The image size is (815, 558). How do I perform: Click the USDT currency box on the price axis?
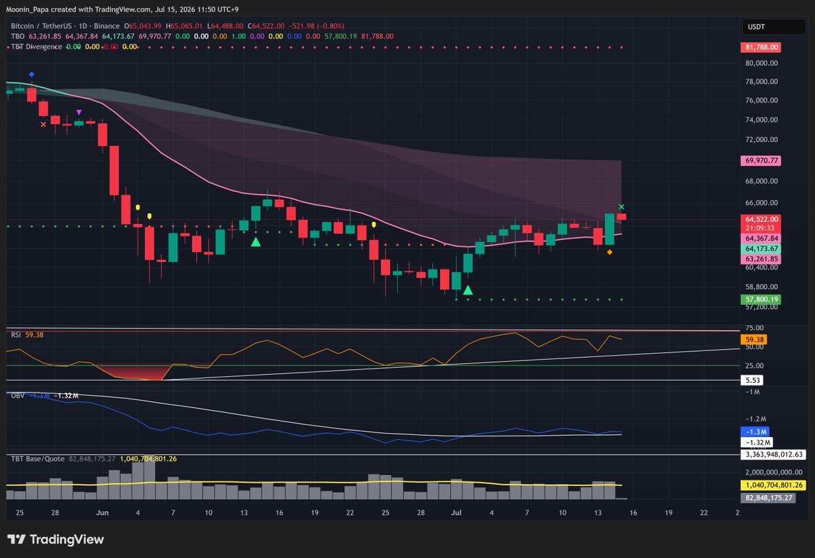click(x=776, y=27)
